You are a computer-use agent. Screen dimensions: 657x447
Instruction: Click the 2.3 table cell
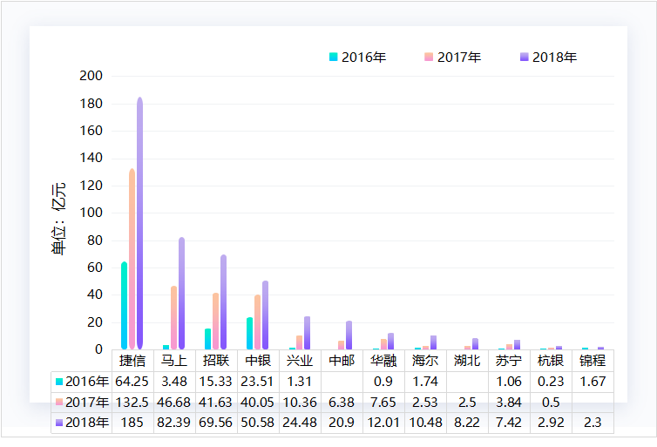pos(593,423)
